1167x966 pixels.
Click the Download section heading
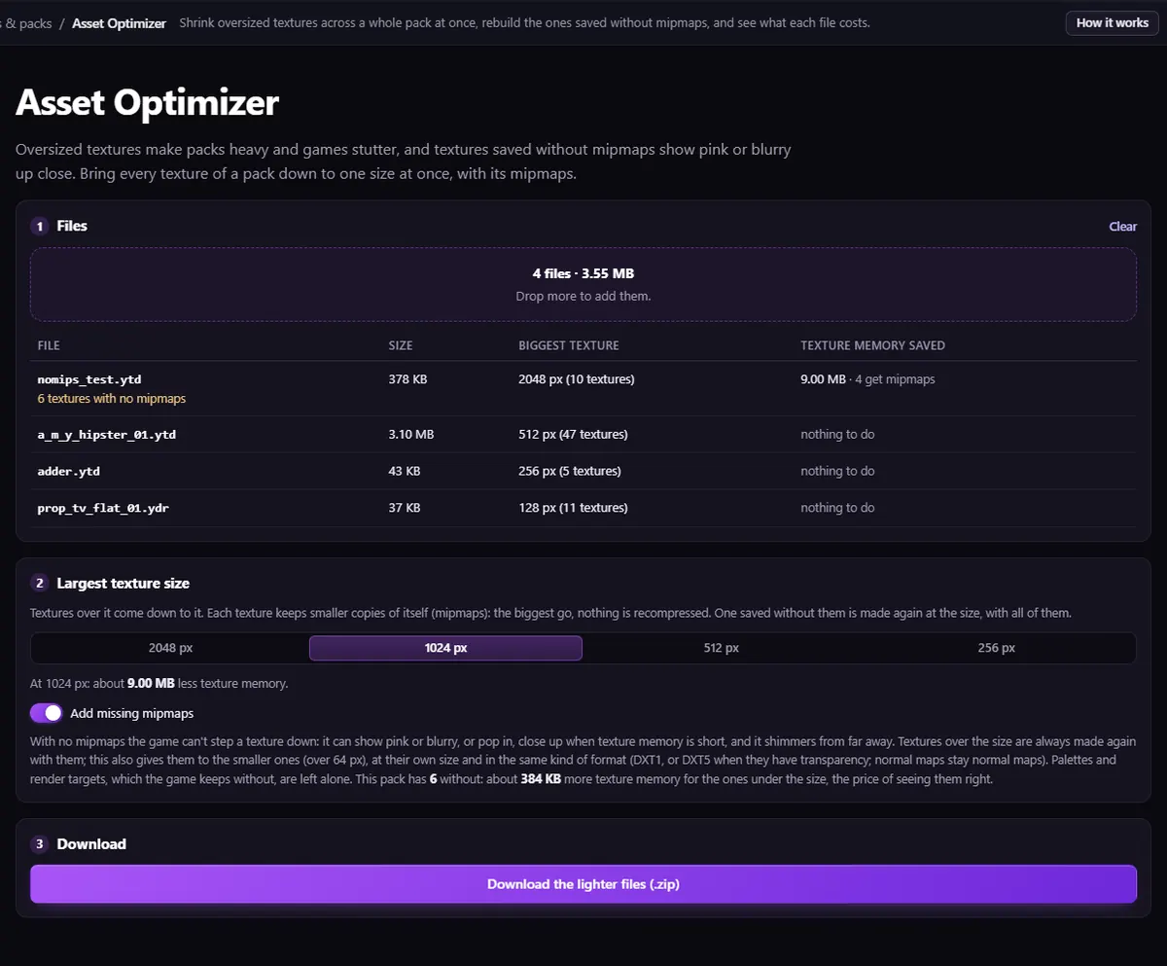[x=91, y=844]
